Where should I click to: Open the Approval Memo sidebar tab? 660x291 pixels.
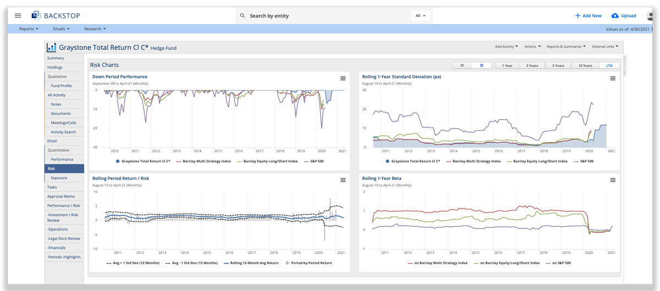pyautogui.click(x=64, y=197)
